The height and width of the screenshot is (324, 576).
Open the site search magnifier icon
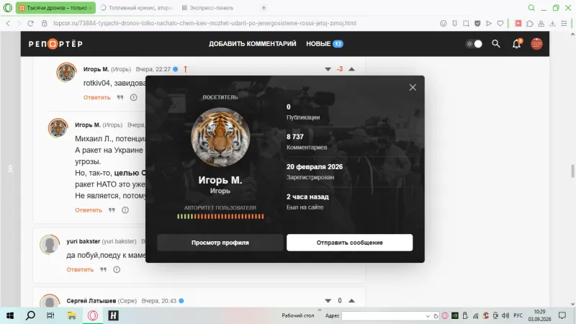(x=496, y=44)
